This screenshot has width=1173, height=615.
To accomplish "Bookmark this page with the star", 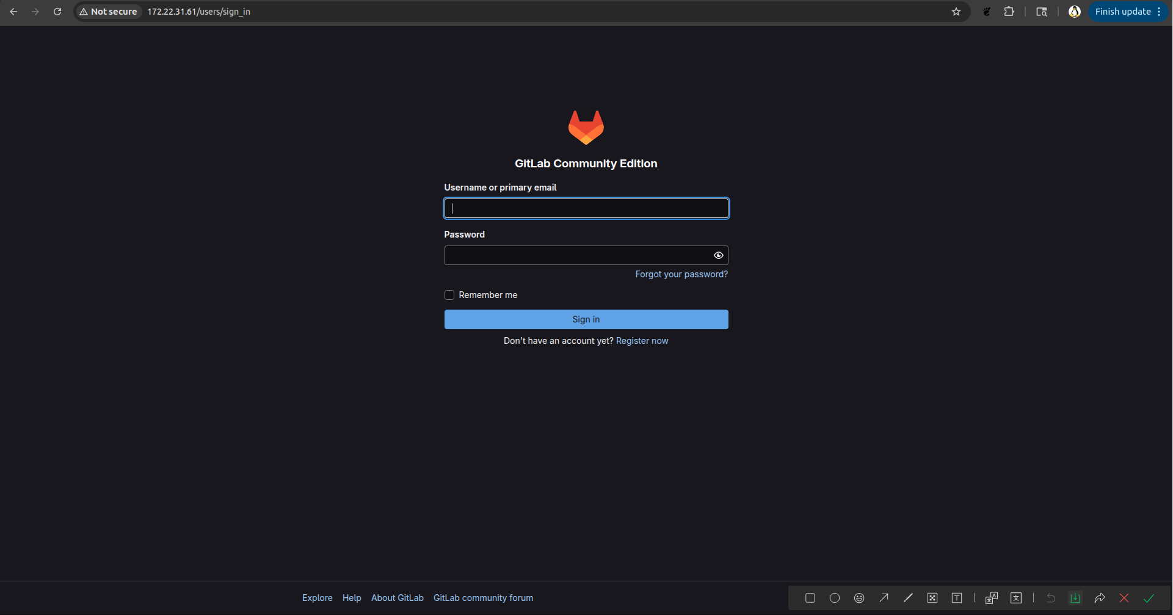I will [x=956, y=12].
